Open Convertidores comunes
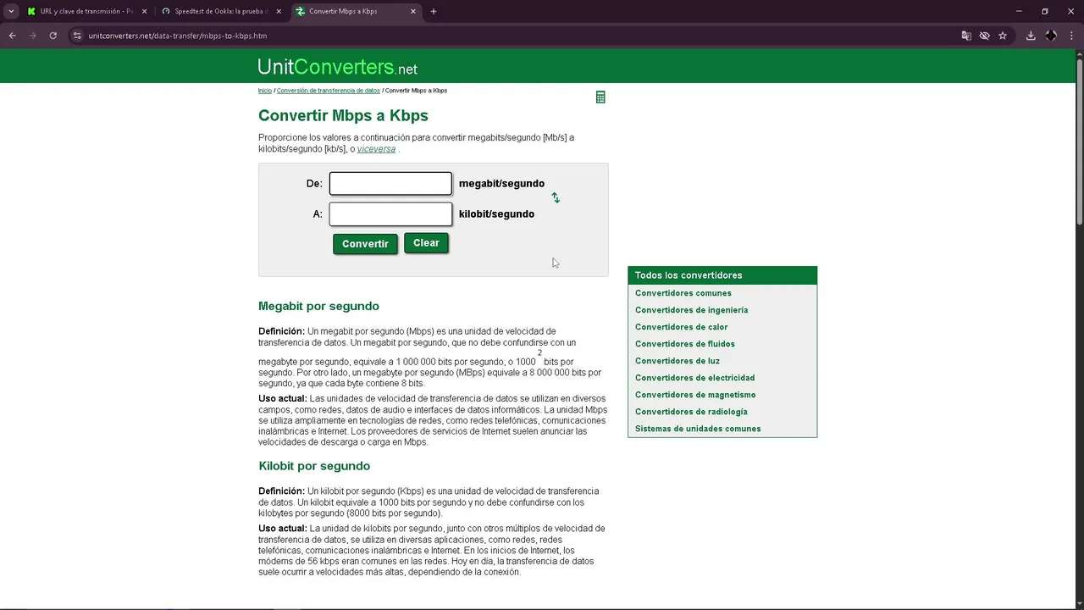 coord(683,293)
